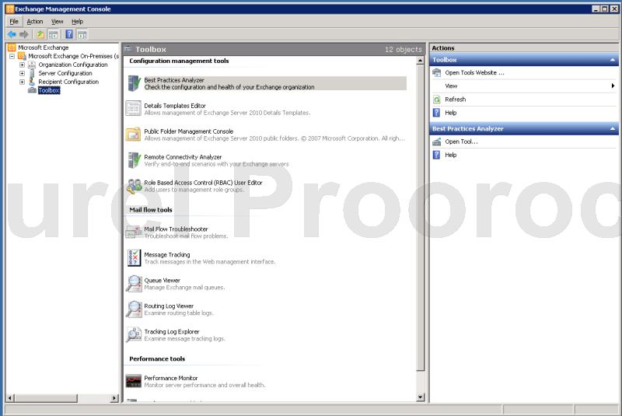Screen dimensions: 622x416
Task: Collapse the Microsoft Exchange On-Premises node
Action: 12,56
